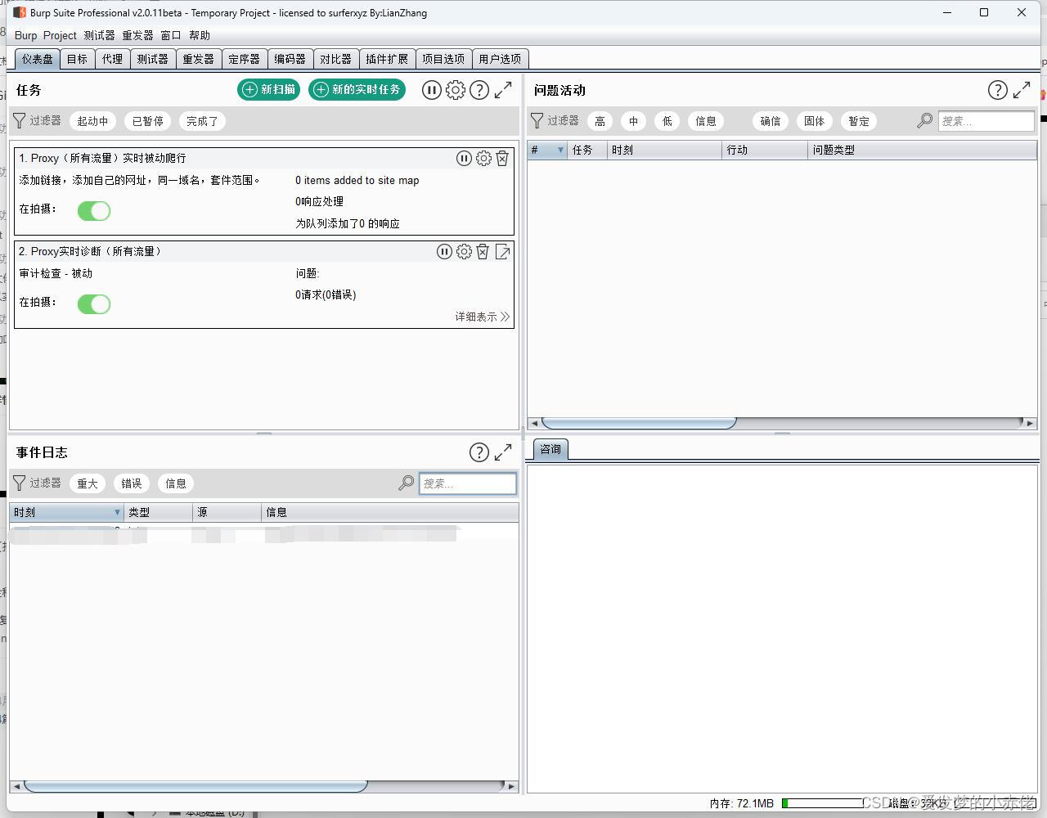
Task: Pause task 1 Proxy passive crawl
Action: [x=464, y=159]
